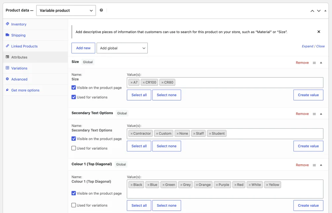This screenshot has height=213, width=332.
Task: Remove the Yellow colour value
Action: click(x=267, y=185)
